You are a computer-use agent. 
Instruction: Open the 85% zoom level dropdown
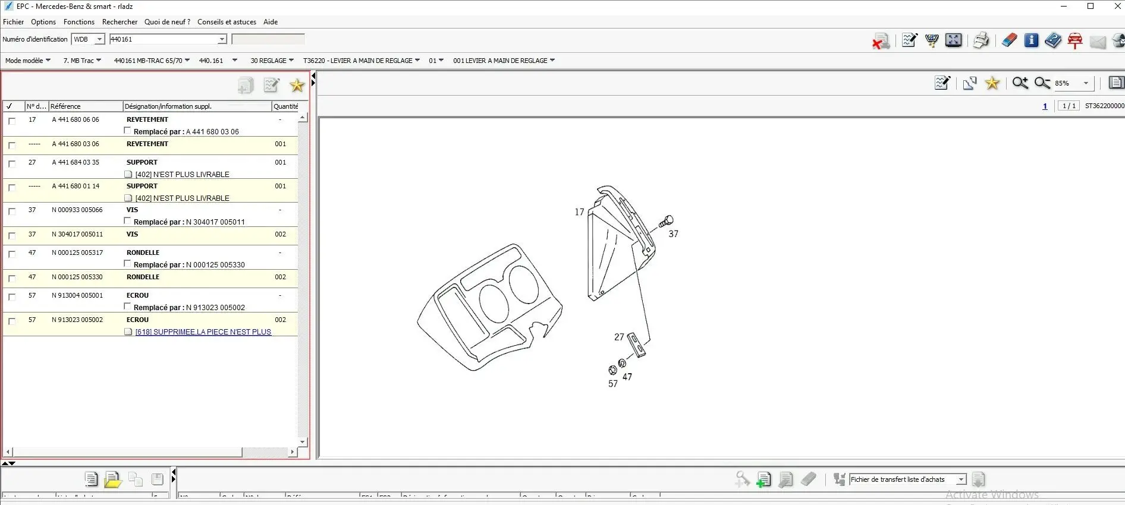[1086, 83]
